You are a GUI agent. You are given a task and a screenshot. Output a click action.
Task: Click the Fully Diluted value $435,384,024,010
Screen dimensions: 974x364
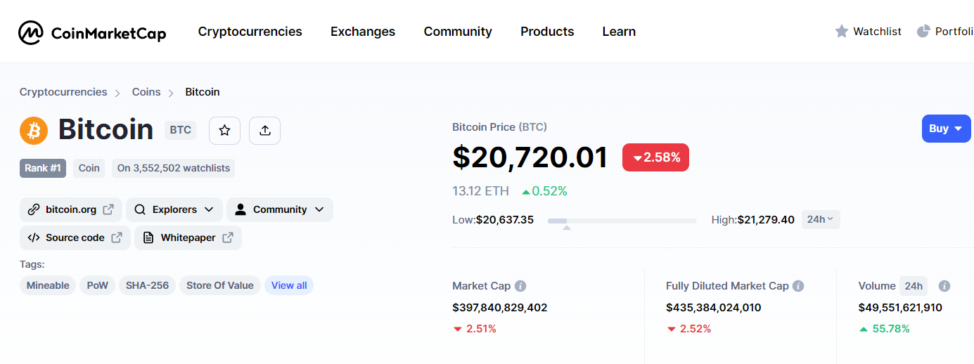click(714, 308)
